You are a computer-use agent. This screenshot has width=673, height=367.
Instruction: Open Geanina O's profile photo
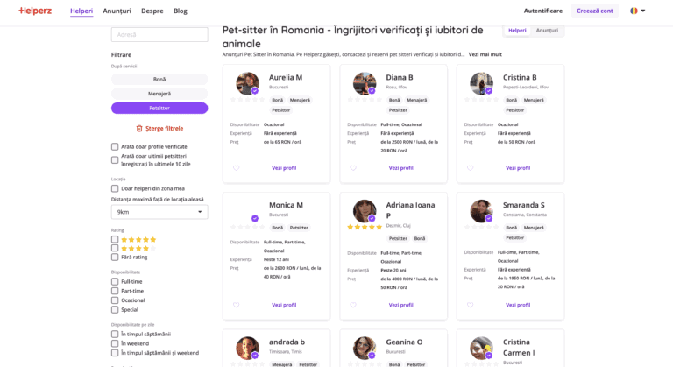(365, 348)
